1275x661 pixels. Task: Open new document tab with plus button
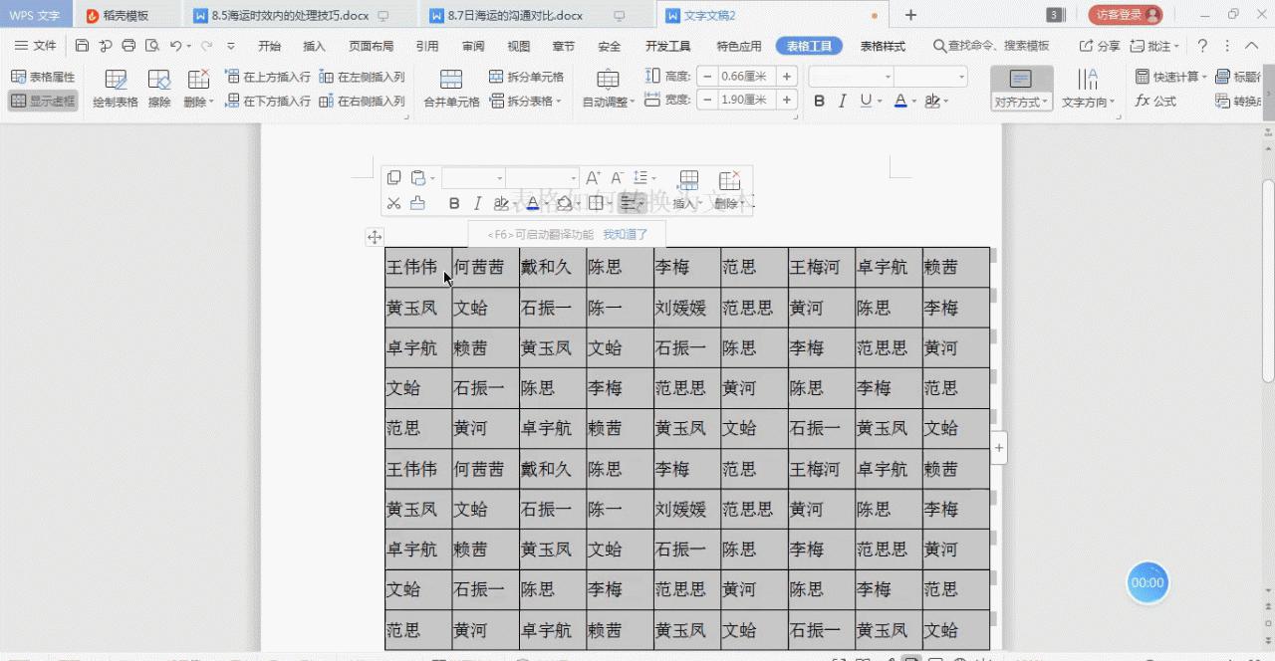(x=910, y=15)
